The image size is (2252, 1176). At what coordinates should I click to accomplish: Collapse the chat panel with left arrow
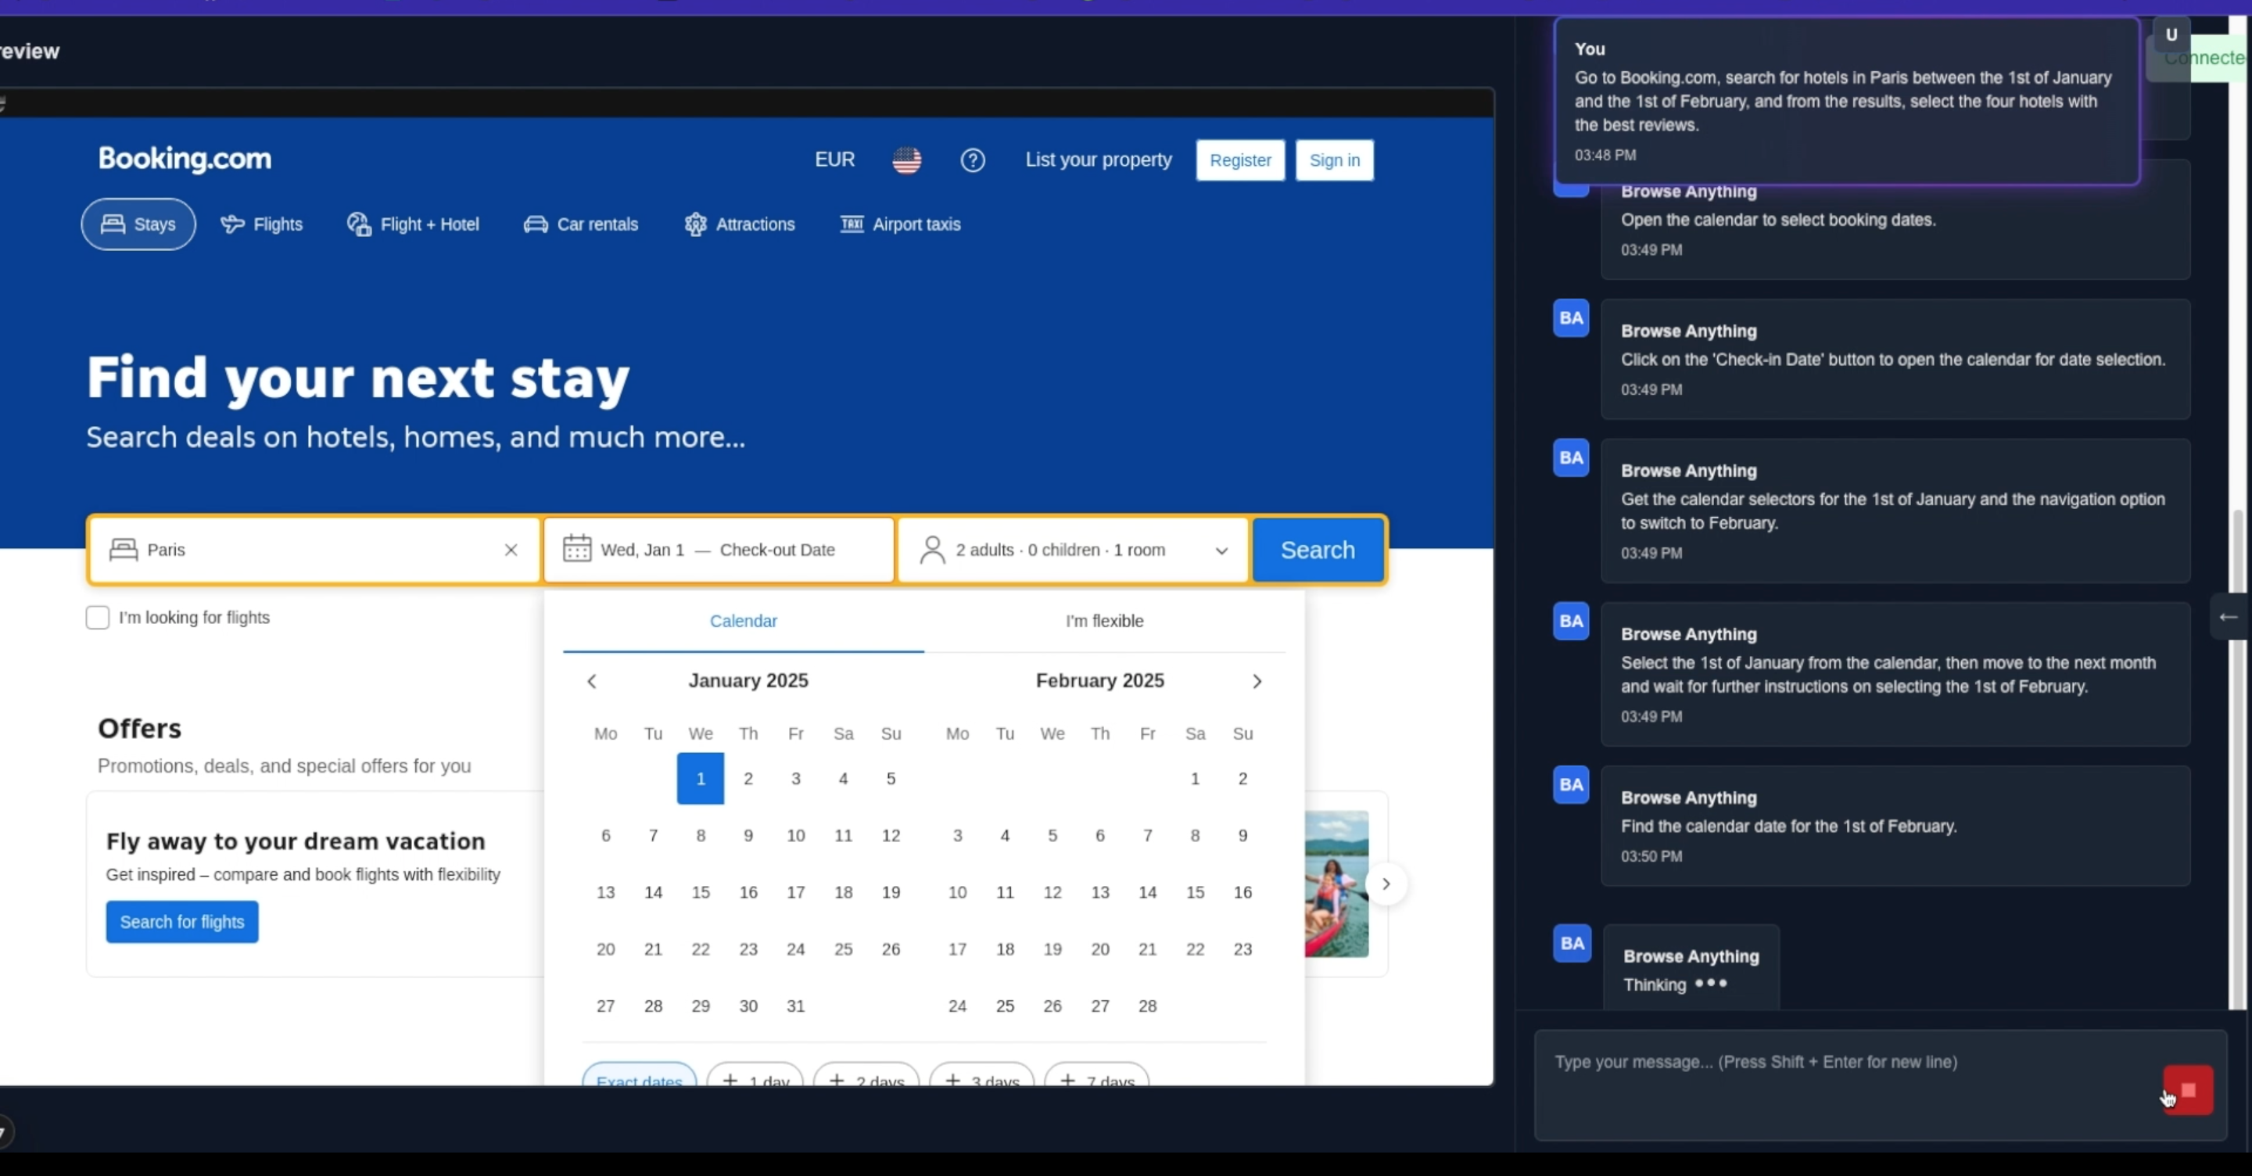coord(2229,617)
